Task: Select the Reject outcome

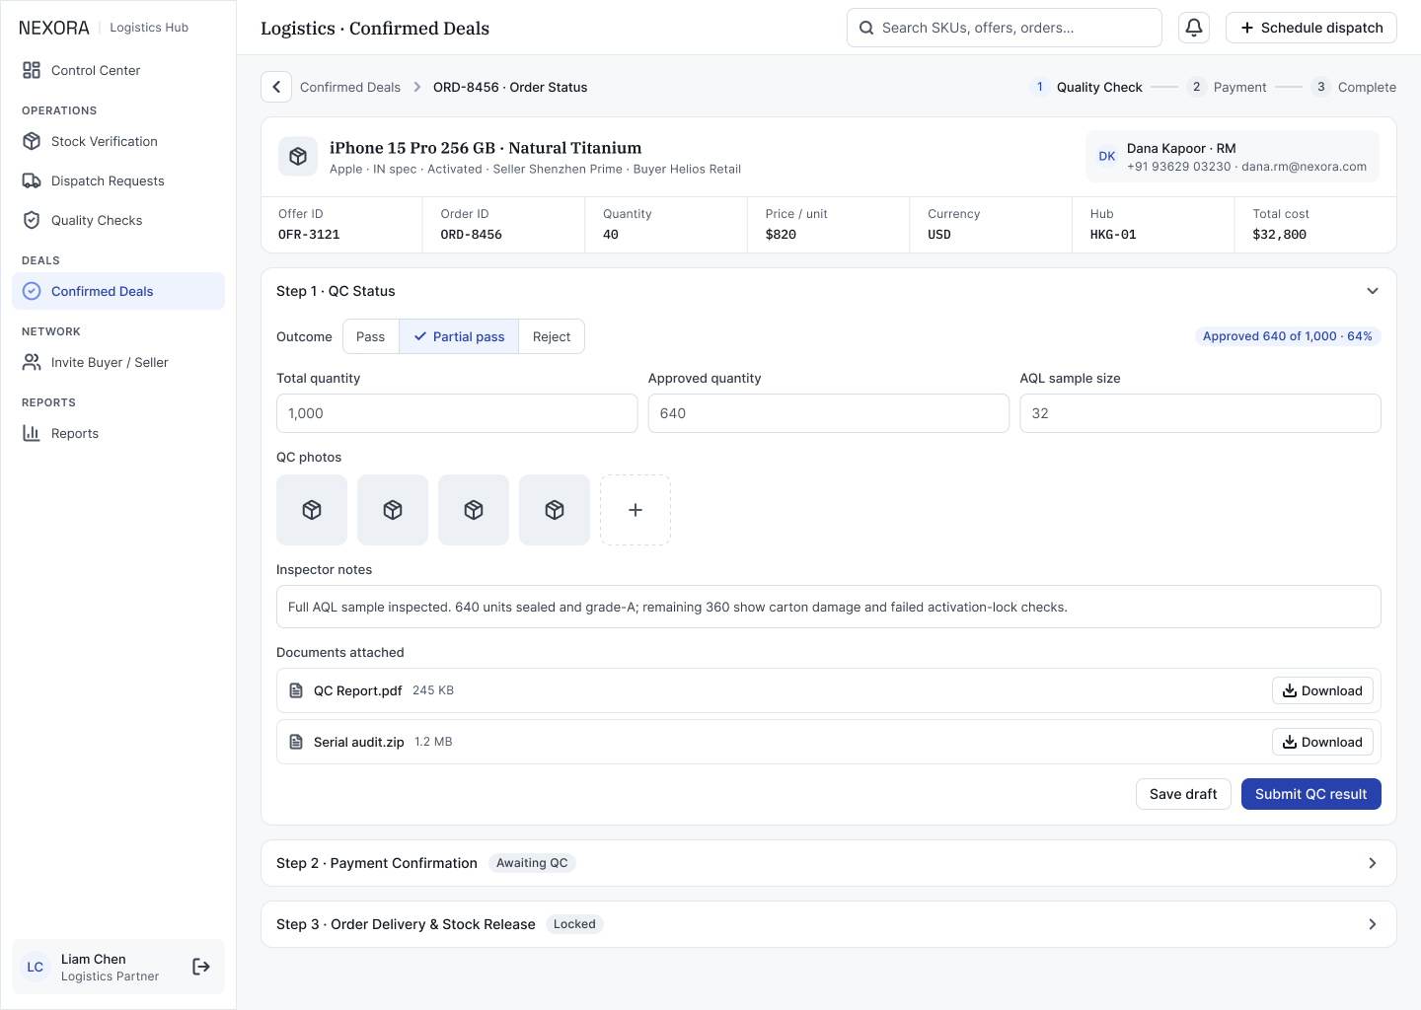Action: tap(552, 336)
